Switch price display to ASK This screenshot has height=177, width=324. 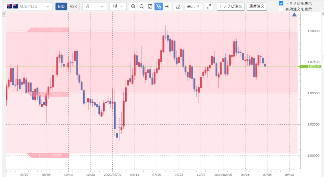pos(73,6)
